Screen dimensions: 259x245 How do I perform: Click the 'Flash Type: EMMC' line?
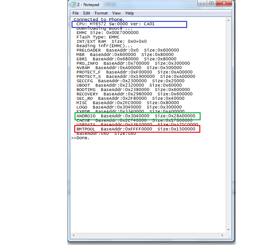(98, 37)
